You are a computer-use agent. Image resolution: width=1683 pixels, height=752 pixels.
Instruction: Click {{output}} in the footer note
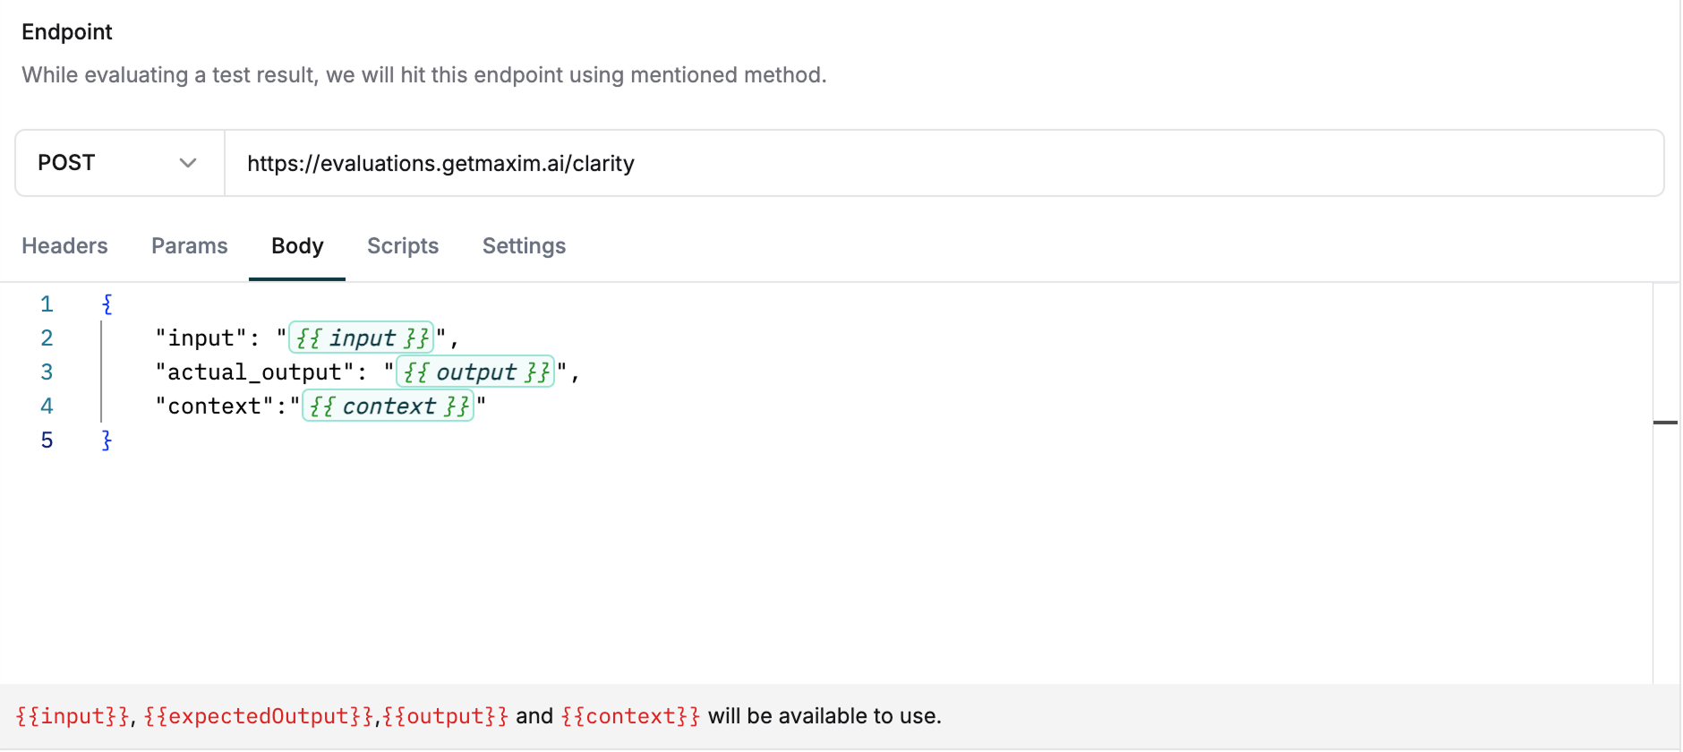[444, 715]
